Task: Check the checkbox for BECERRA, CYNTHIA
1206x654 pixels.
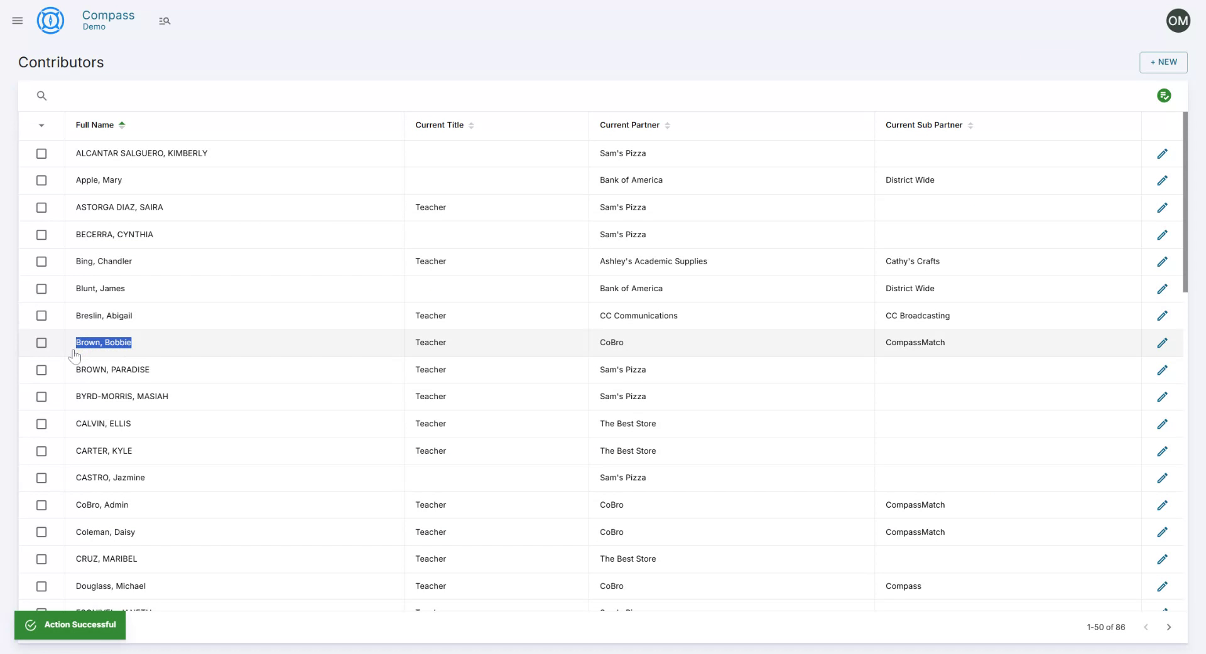Action: pos(41,235)
